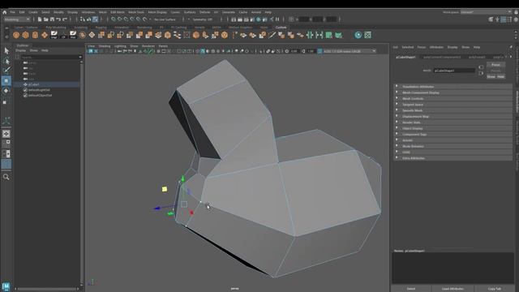The image size is (519, 292).
Task: Open the ACES color transform dropdown
Action: [350, 51]
